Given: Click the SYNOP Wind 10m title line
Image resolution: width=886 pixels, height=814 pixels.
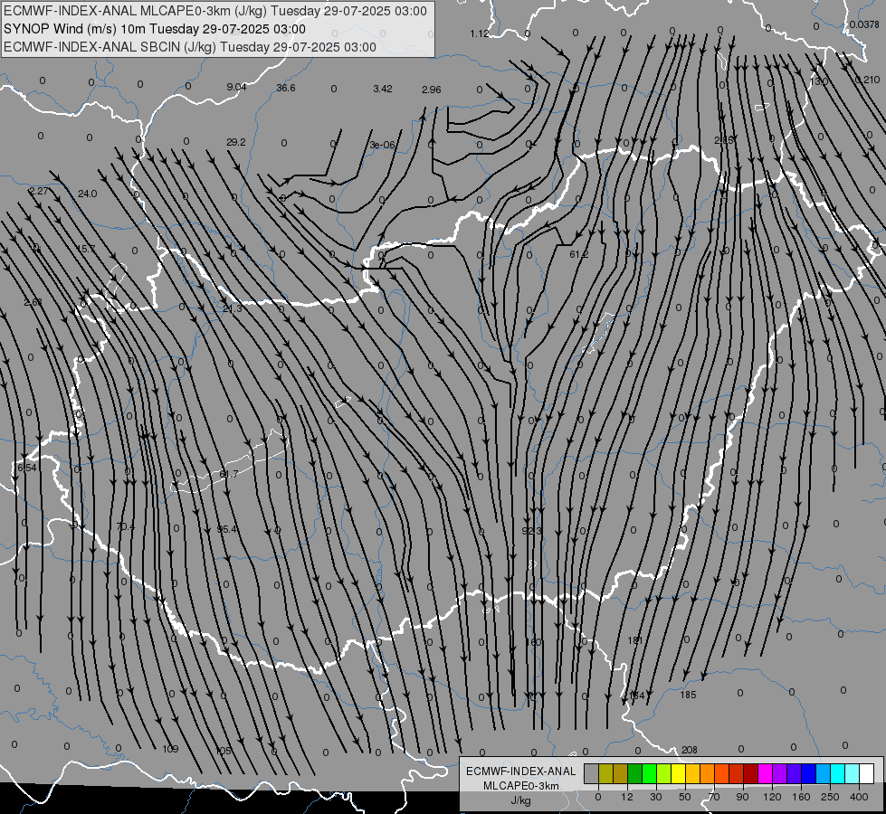Looking at the screenshot, I should 154,29.
